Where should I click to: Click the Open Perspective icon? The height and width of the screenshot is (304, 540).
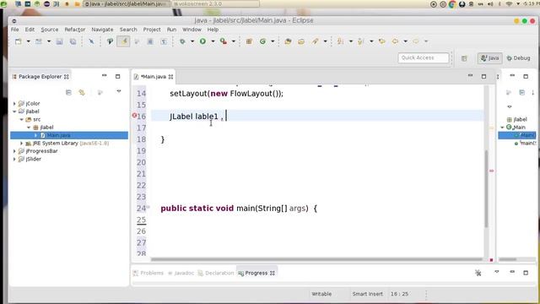coord(464,58)
